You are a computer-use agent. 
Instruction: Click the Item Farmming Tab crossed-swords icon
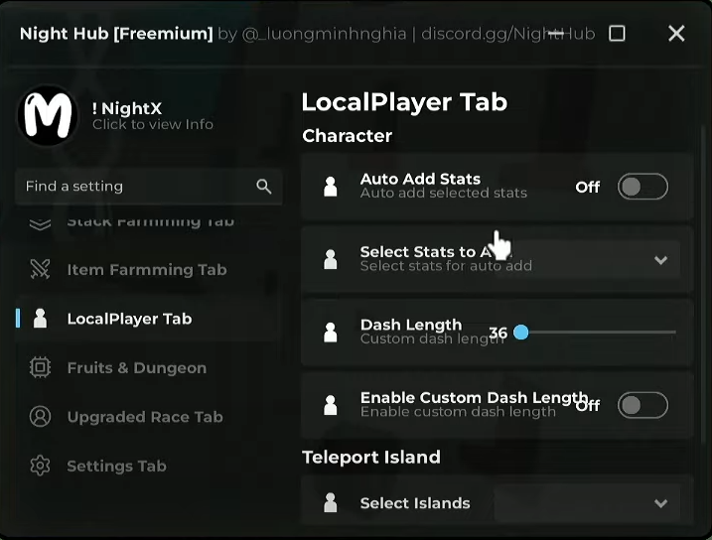40,270
